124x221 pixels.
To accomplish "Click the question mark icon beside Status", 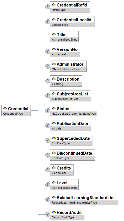I will (x=48, y=110).
